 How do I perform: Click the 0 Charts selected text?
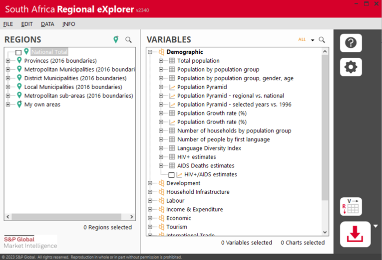pyautogui.click(x=303, y=243)
